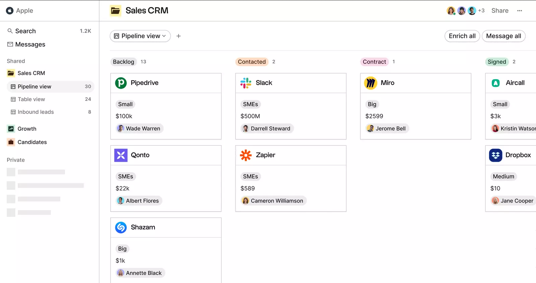Click the Qonto logo icon
536x283 pixels.
tap(121, 155)
